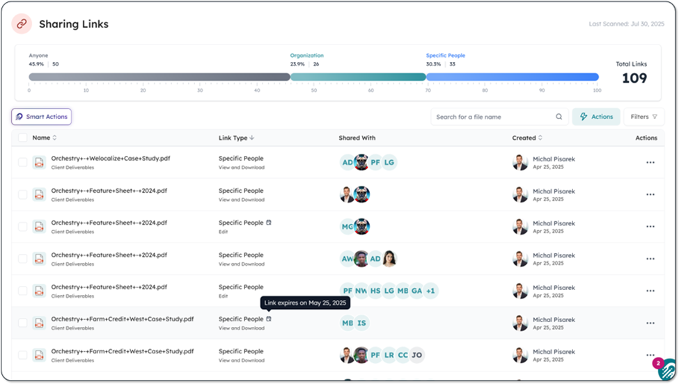Open the Filters dropdown
The height and width of the screenshot is (384, 679).
(x=643, y=117)
